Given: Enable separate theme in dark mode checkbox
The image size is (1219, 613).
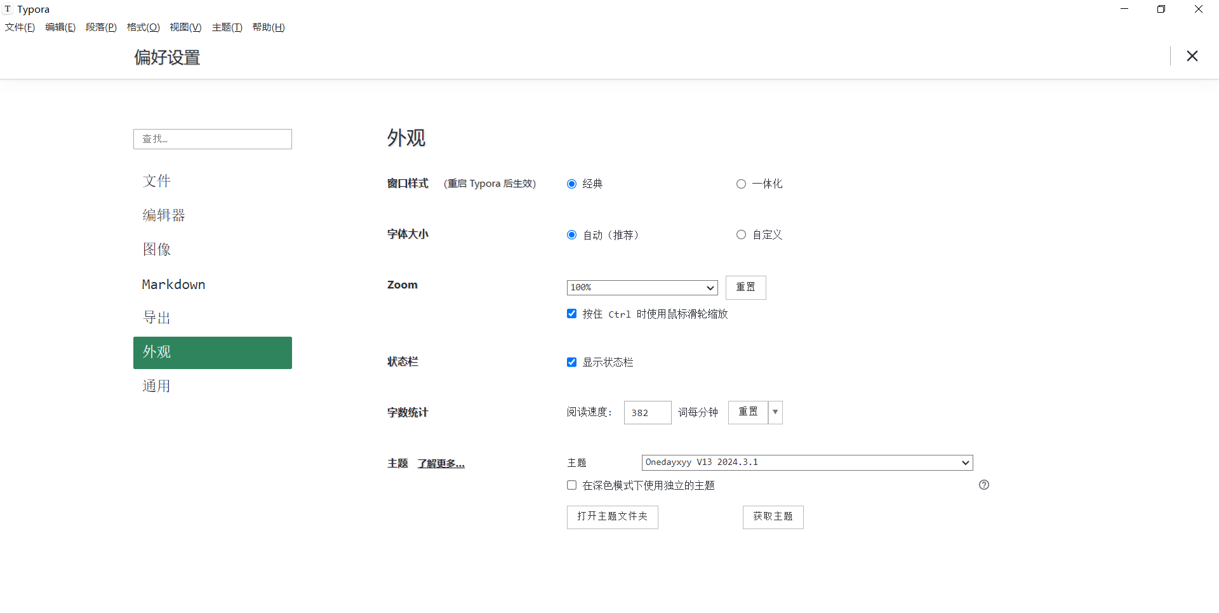Looking at the screenshot, I should pyautogui.click(x=571, y=485).
